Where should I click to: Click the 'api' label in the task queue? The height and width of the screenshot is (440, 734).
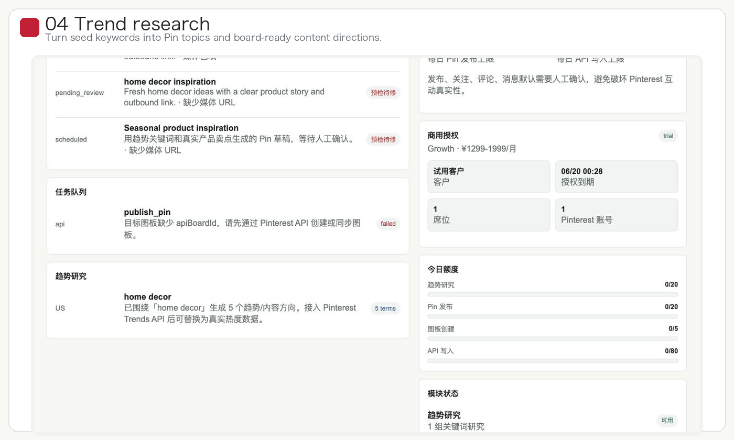(60, 224)
